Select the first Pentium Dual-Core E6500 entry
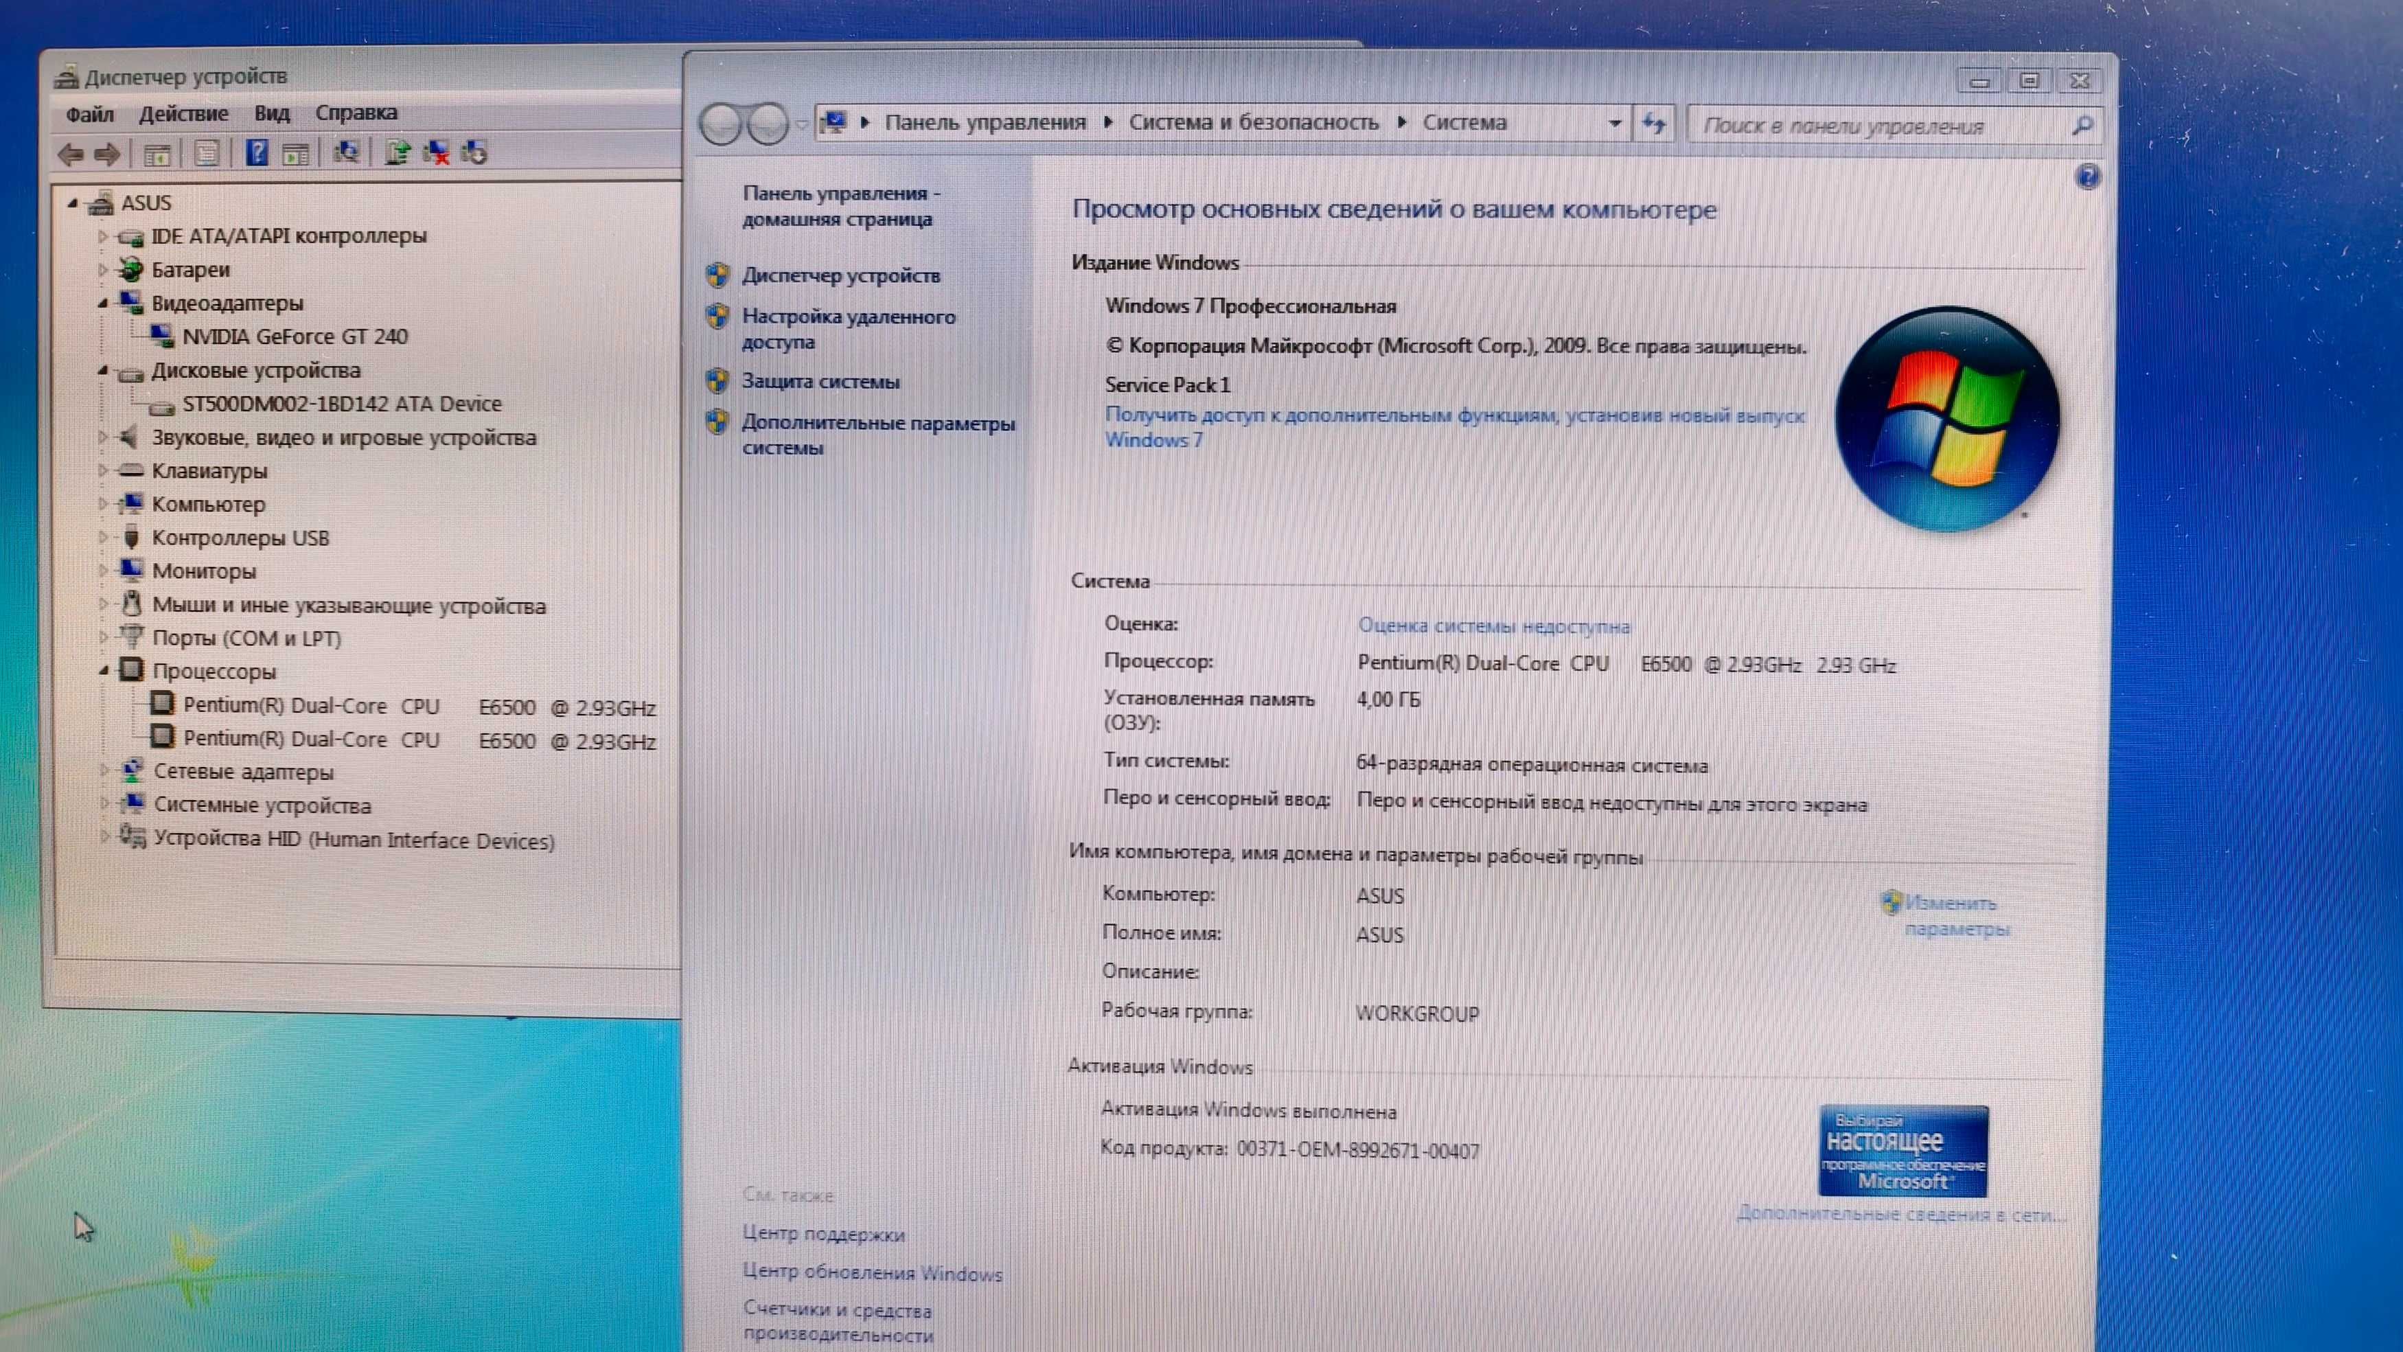The image size is (2403, 1352). coord(419,707)
